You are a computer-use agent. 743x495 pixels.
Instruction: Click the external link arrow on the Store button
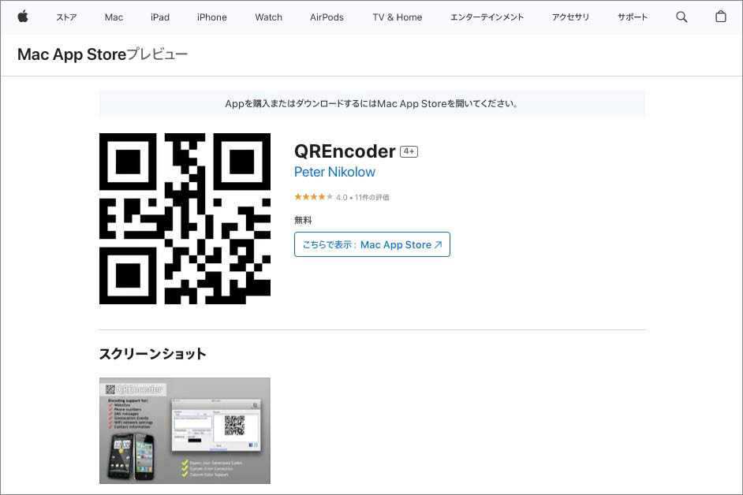pos(437,244)
